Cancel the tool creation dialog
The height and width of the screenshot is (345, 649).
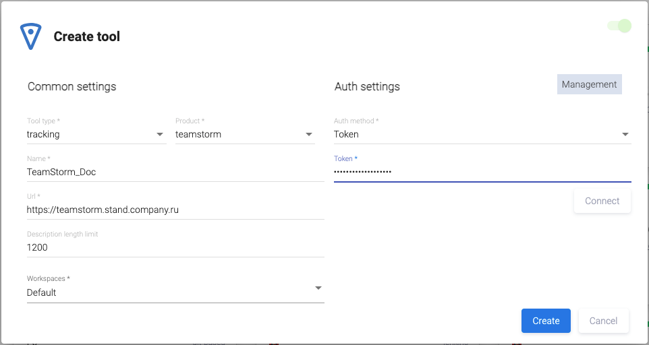(x=603, y=321)
